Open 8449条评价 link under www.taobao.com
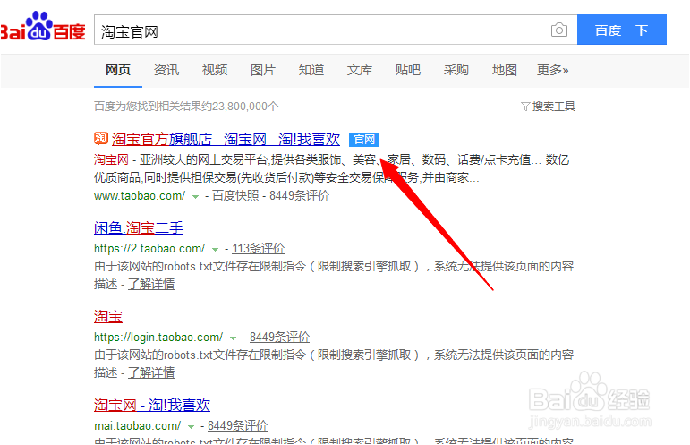The width and height of the screenshot is (690, 445). [x=299, y=196]
